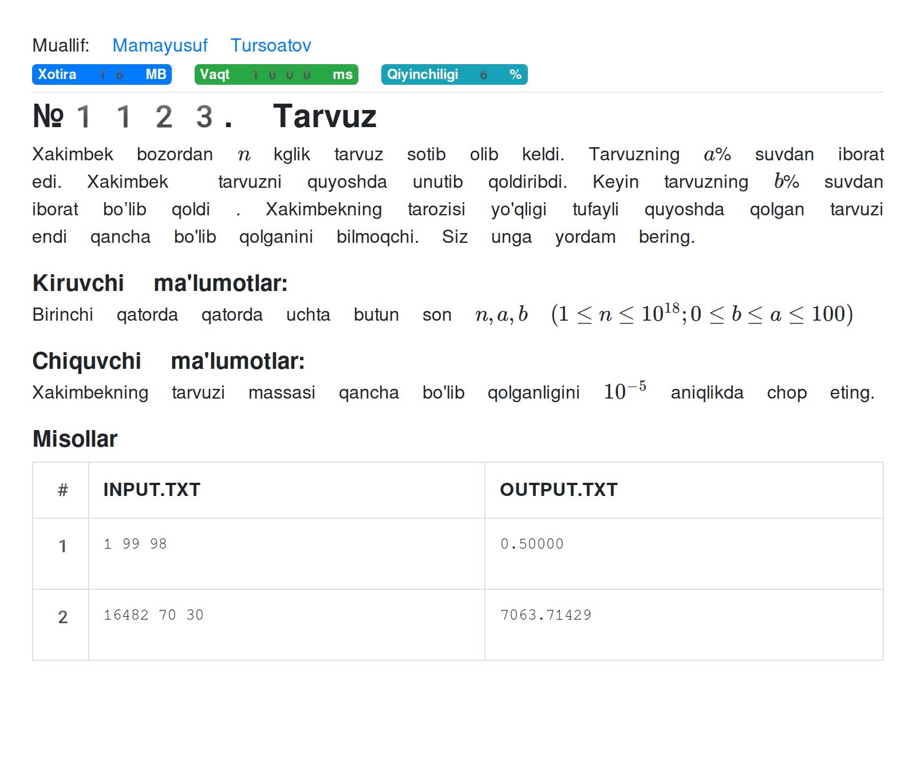Click the problem title Tarvuz
The width and height of the screenshot is (916, 780).
pos(325,116)
